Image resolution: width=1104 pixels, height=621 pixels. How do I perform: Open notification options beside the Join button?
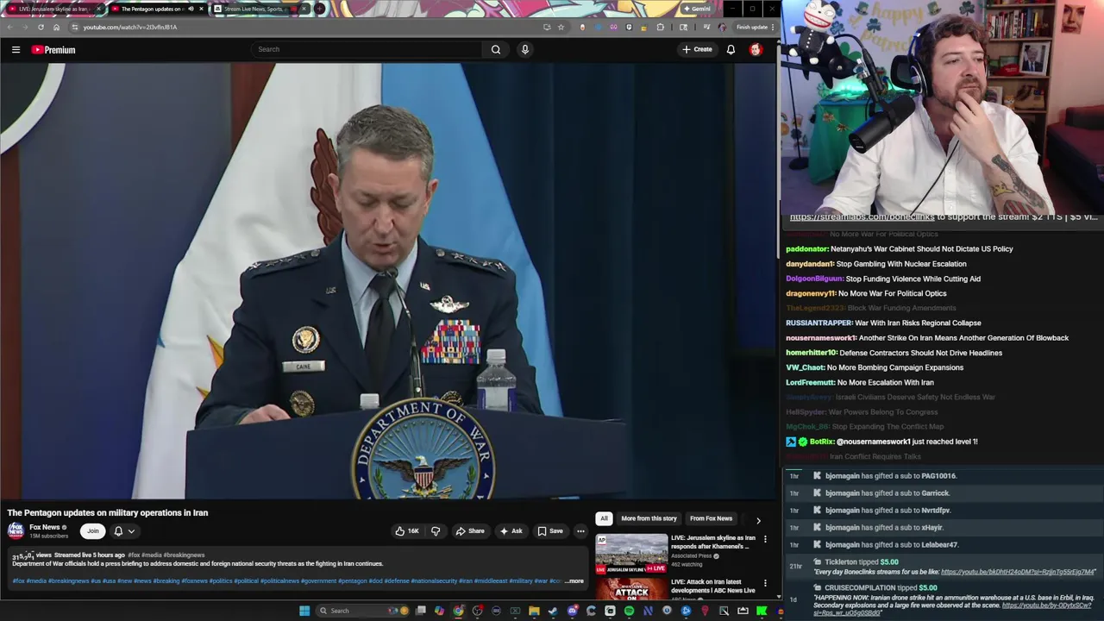pyautogui.click(x=124, y=530)
